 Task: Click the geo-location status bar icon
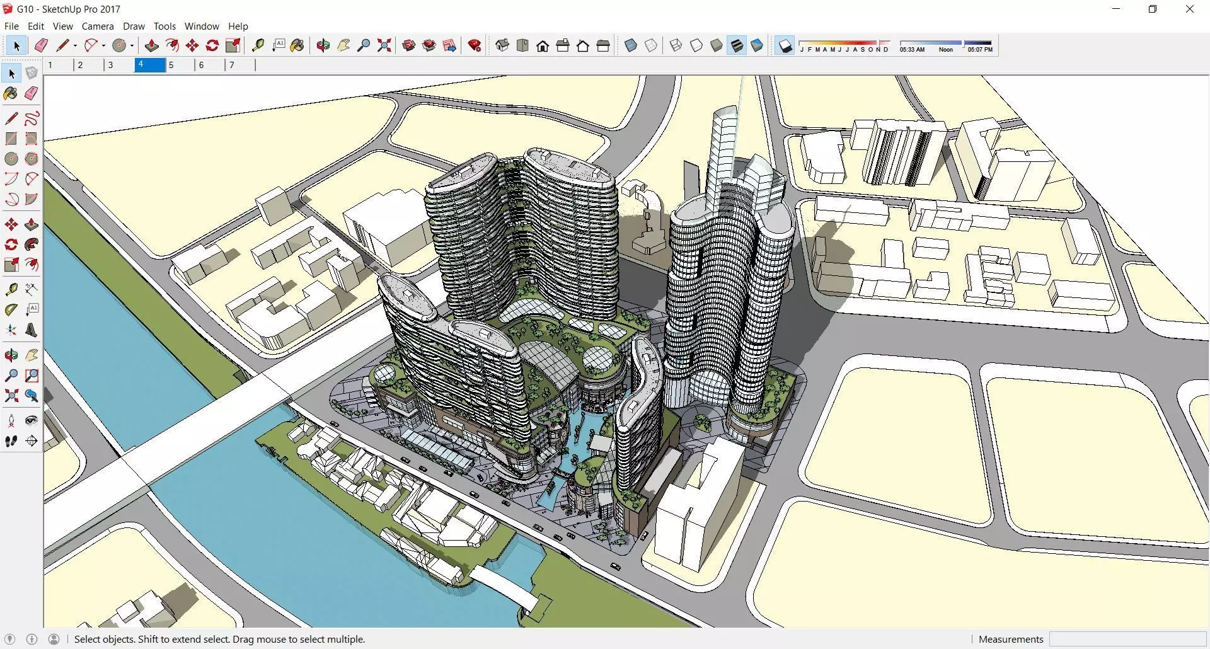click(x=9, y=639)
